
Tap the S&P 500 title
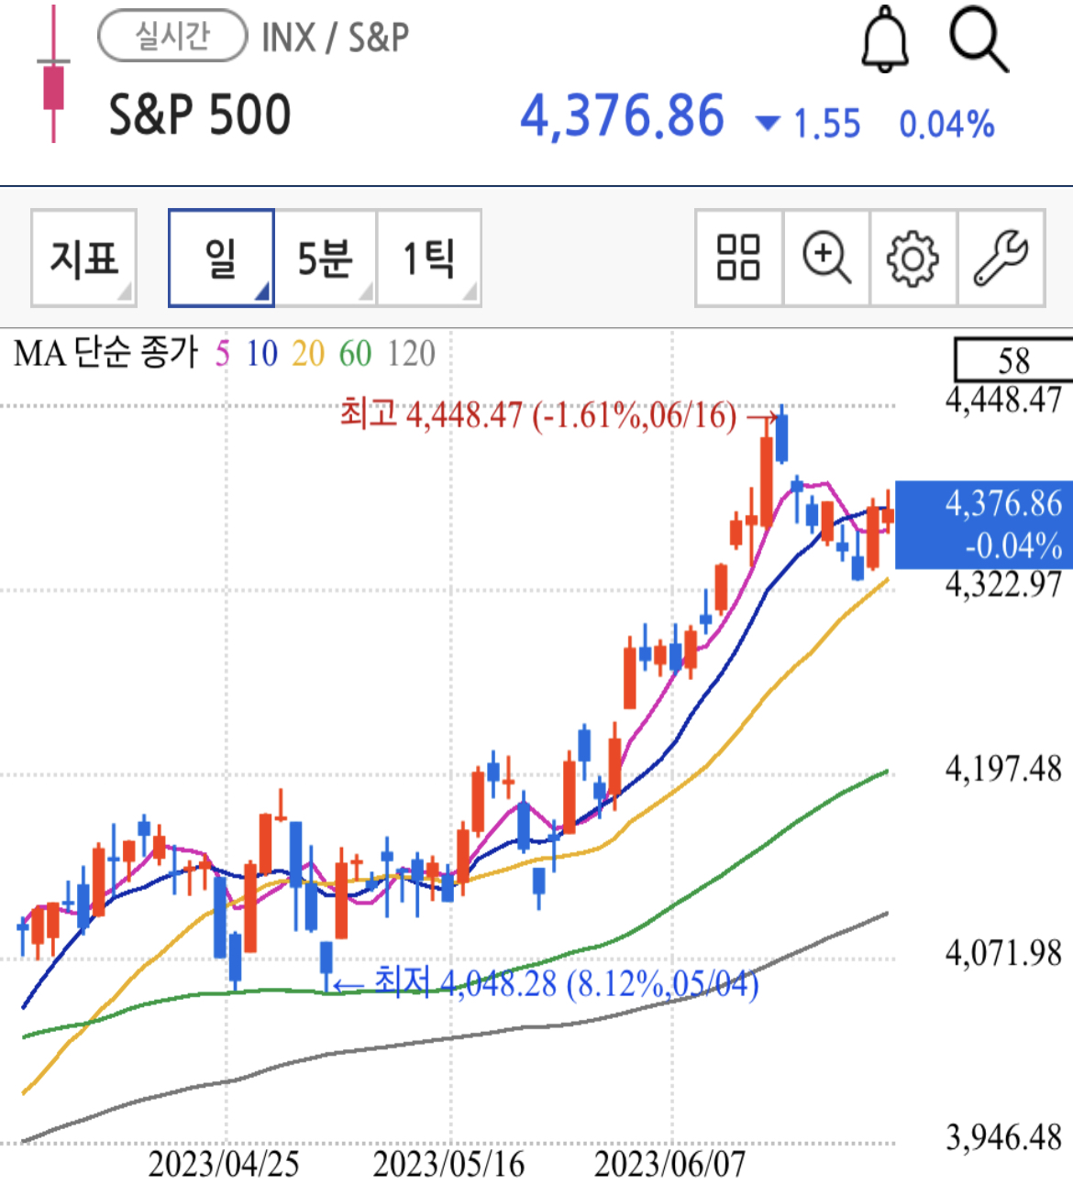click(200, 115)
